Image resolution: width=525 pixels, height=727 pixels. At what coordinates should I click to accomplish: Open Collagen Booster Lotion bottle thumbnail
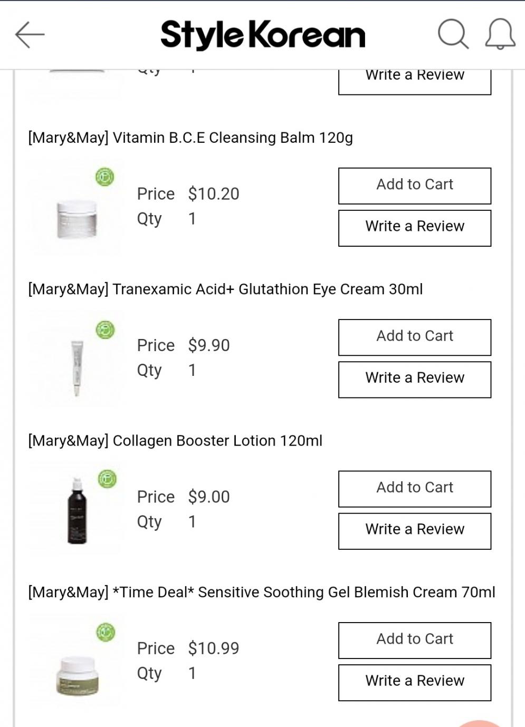pyautogui.click(x=77, y=511)
